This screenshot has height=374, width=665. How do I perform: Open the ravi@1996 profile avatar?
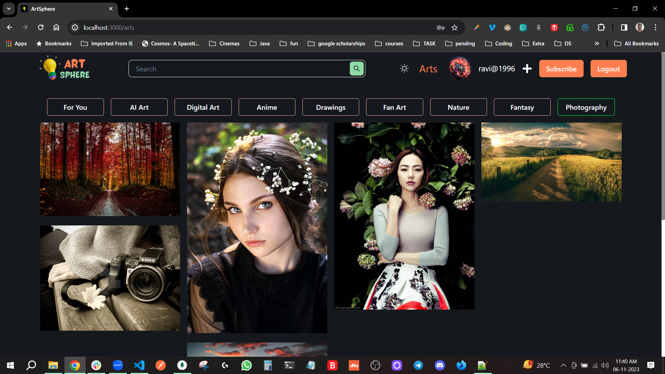click(x=460, y=69)
